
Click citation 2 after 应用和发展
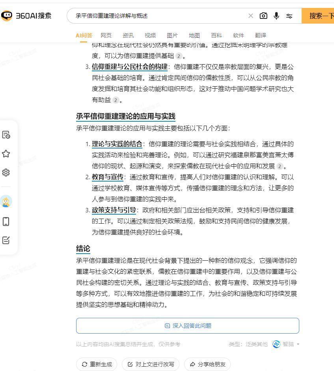[x=280, y=166]
